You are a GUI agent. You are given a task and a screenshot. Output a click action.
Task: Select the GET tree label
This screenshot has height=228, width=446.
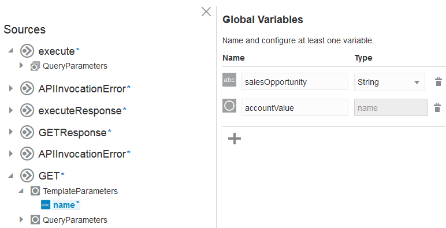(x=49, y=176)
